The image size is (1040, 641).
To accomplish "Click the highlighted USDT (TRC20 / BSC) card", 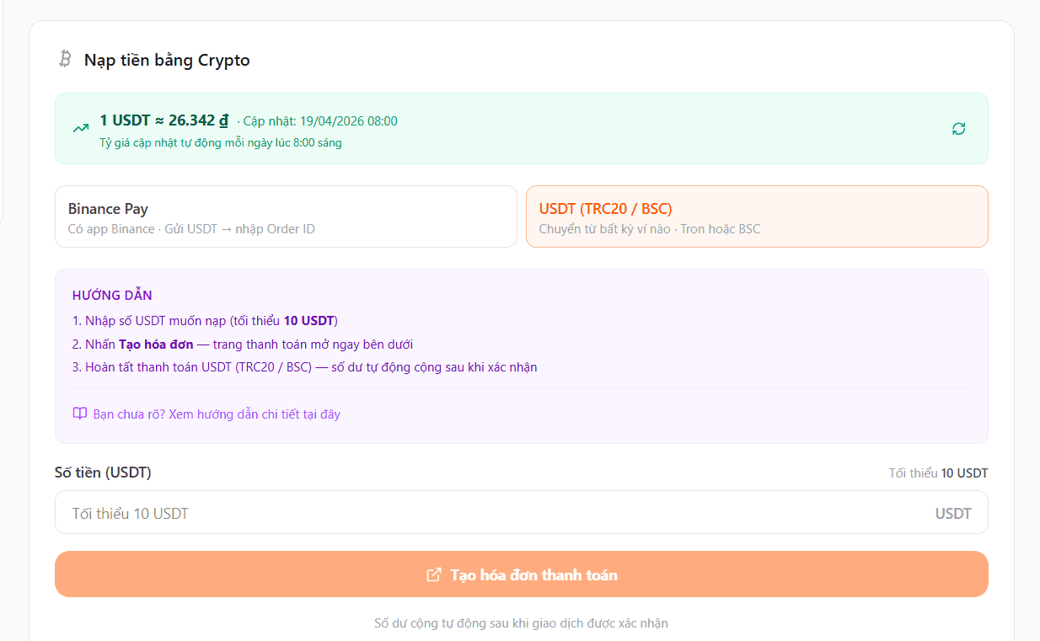I will [x=757, y=216].
